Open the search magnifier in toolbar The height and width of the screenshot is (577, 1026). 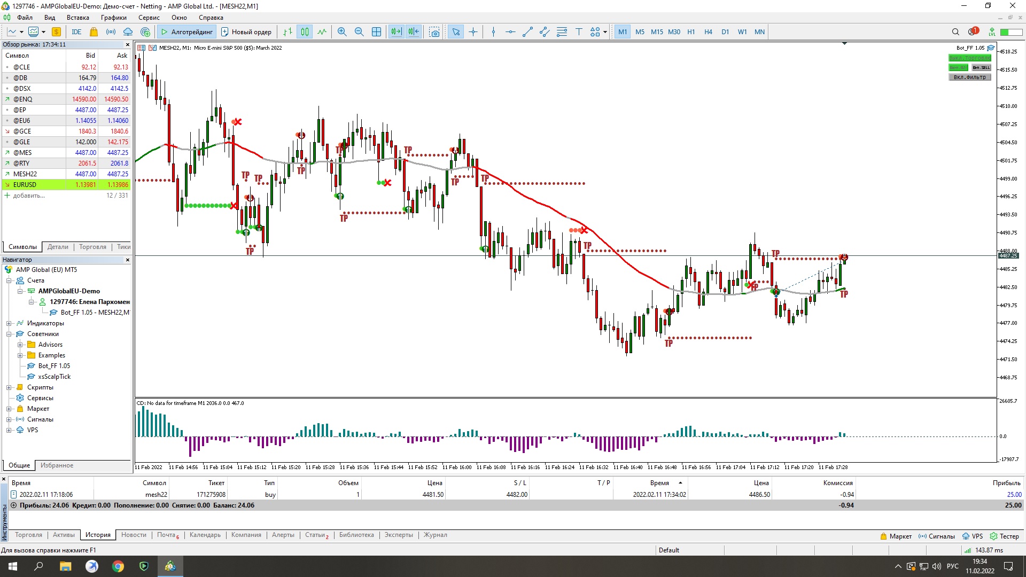tap(955, 32)
